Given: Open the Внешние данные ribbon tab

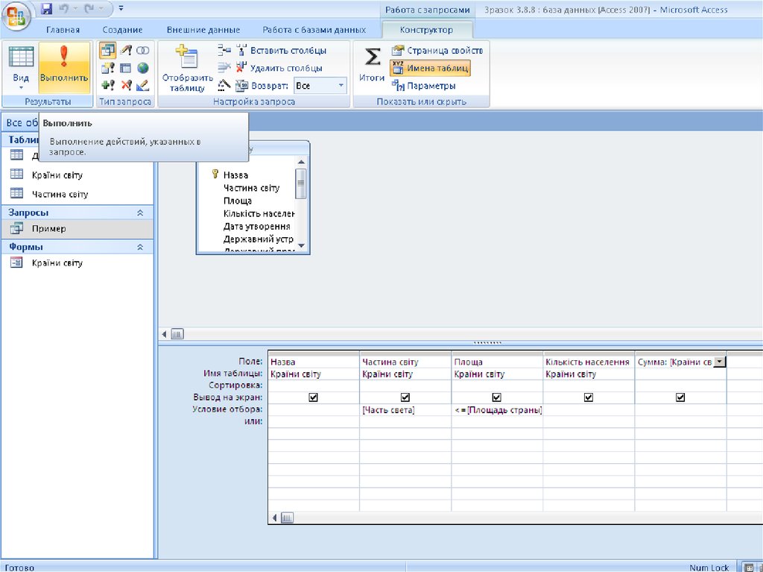Looking at the screenshot, I should pyautogui.click(x=203, y=30).
